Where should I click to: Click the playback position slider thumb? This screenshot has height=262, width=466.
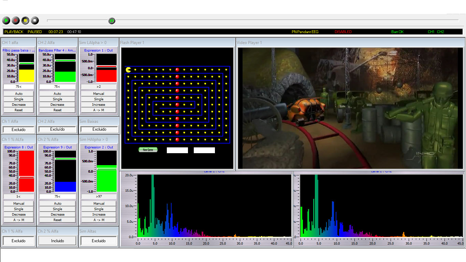coord(112,21)
